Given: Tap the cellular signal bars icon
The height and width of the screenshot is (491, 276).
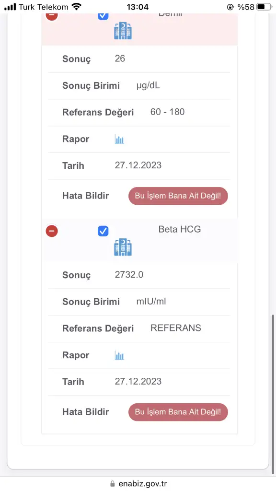Looking at the screenshot, I should pos(10,7).
